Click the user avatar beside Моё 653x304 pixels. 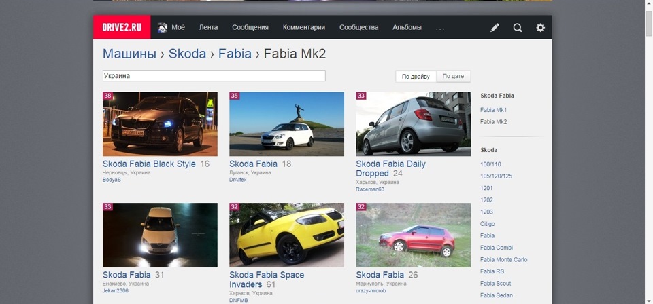(x=163, y=27)
